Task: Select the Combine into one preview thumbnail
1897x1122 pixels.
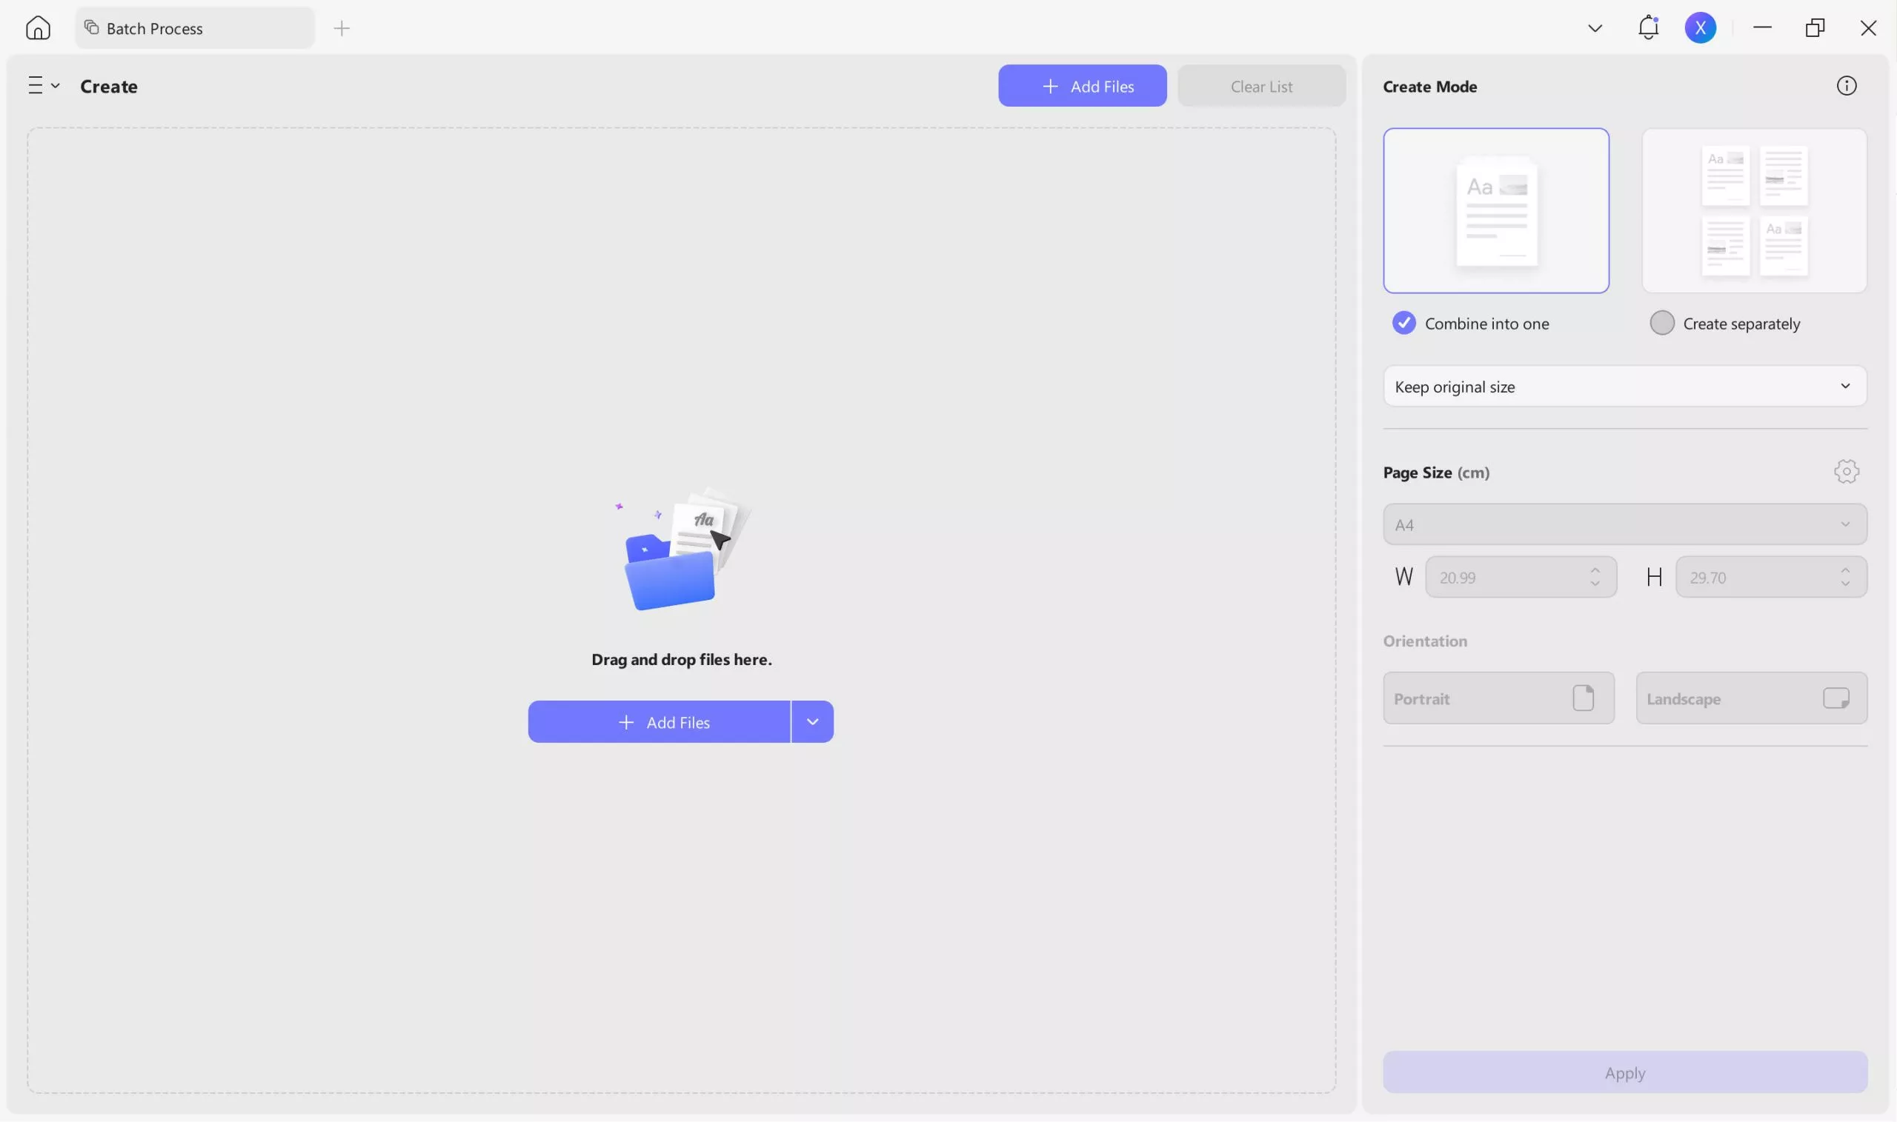Action: tap(1496, 210)
